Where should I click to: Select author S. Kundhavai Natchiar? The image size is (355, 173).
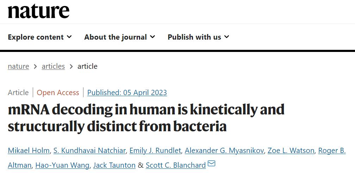click(x=89, y=151)
